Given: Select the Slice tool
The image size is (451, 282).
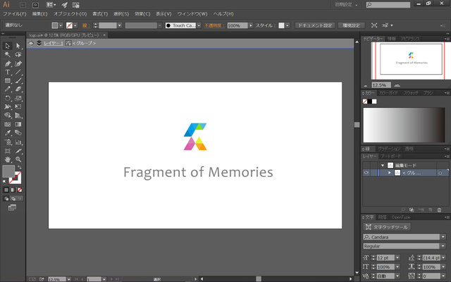Looking at the screenshot, I should [18, 151].
